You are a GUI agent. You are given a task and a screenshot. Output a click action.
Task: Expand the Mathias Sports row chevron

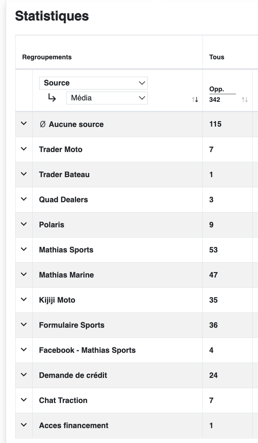(x=24, y=249)
